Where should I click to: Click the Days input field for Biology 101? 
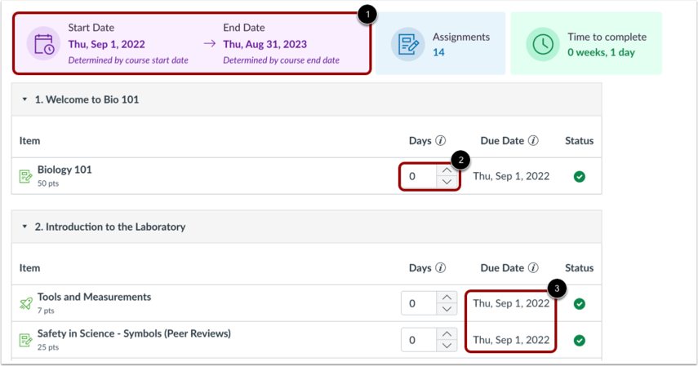point(418,176)
